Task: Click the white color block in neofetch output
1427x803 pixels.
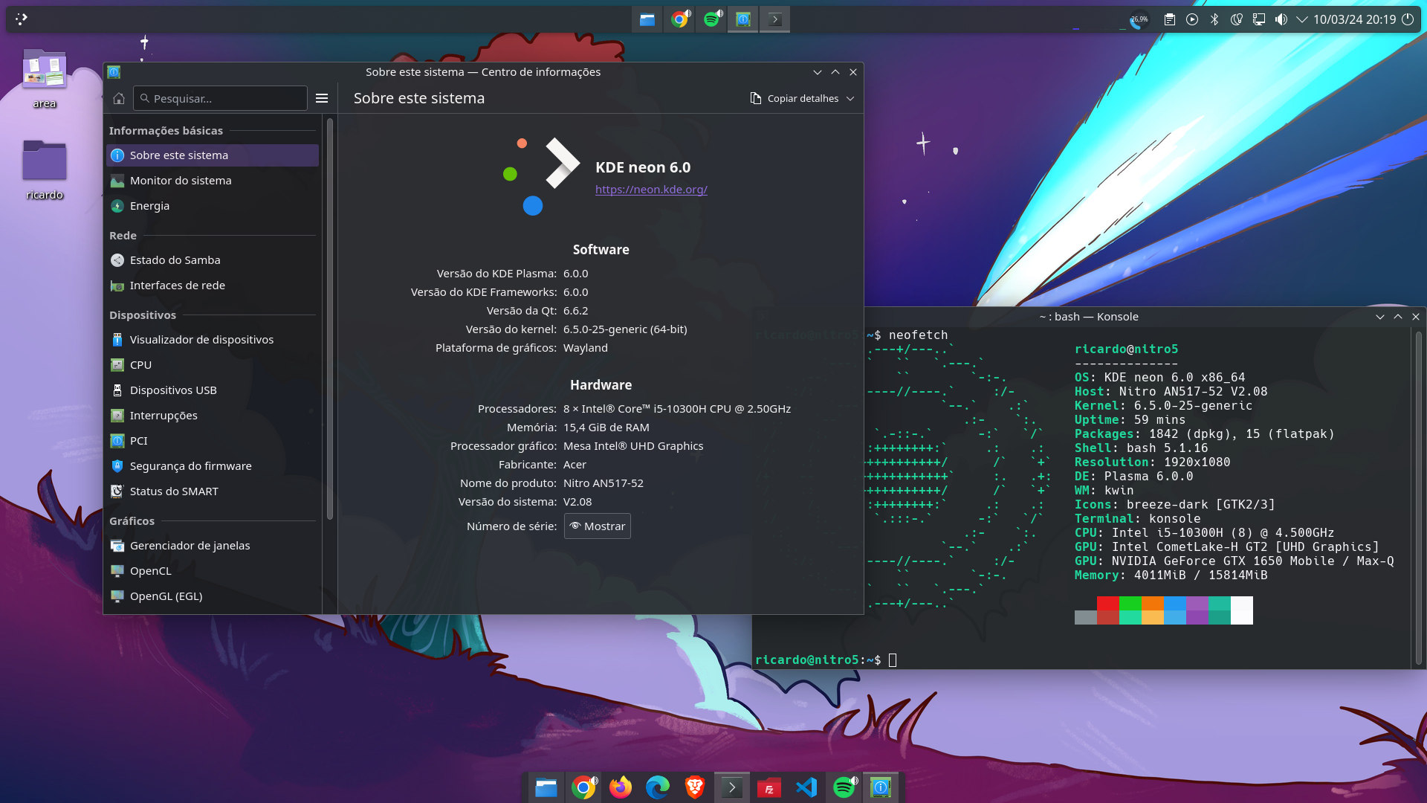Action: coord(1242,610)
